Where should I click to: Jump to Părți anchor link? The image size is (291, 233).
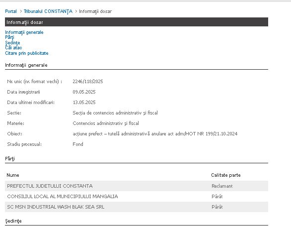9,37
